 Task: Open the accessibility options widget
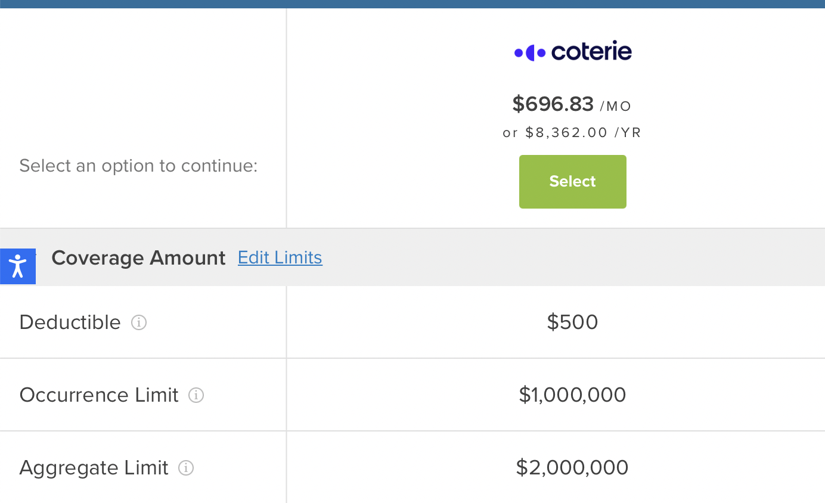[x=18, y=266]
